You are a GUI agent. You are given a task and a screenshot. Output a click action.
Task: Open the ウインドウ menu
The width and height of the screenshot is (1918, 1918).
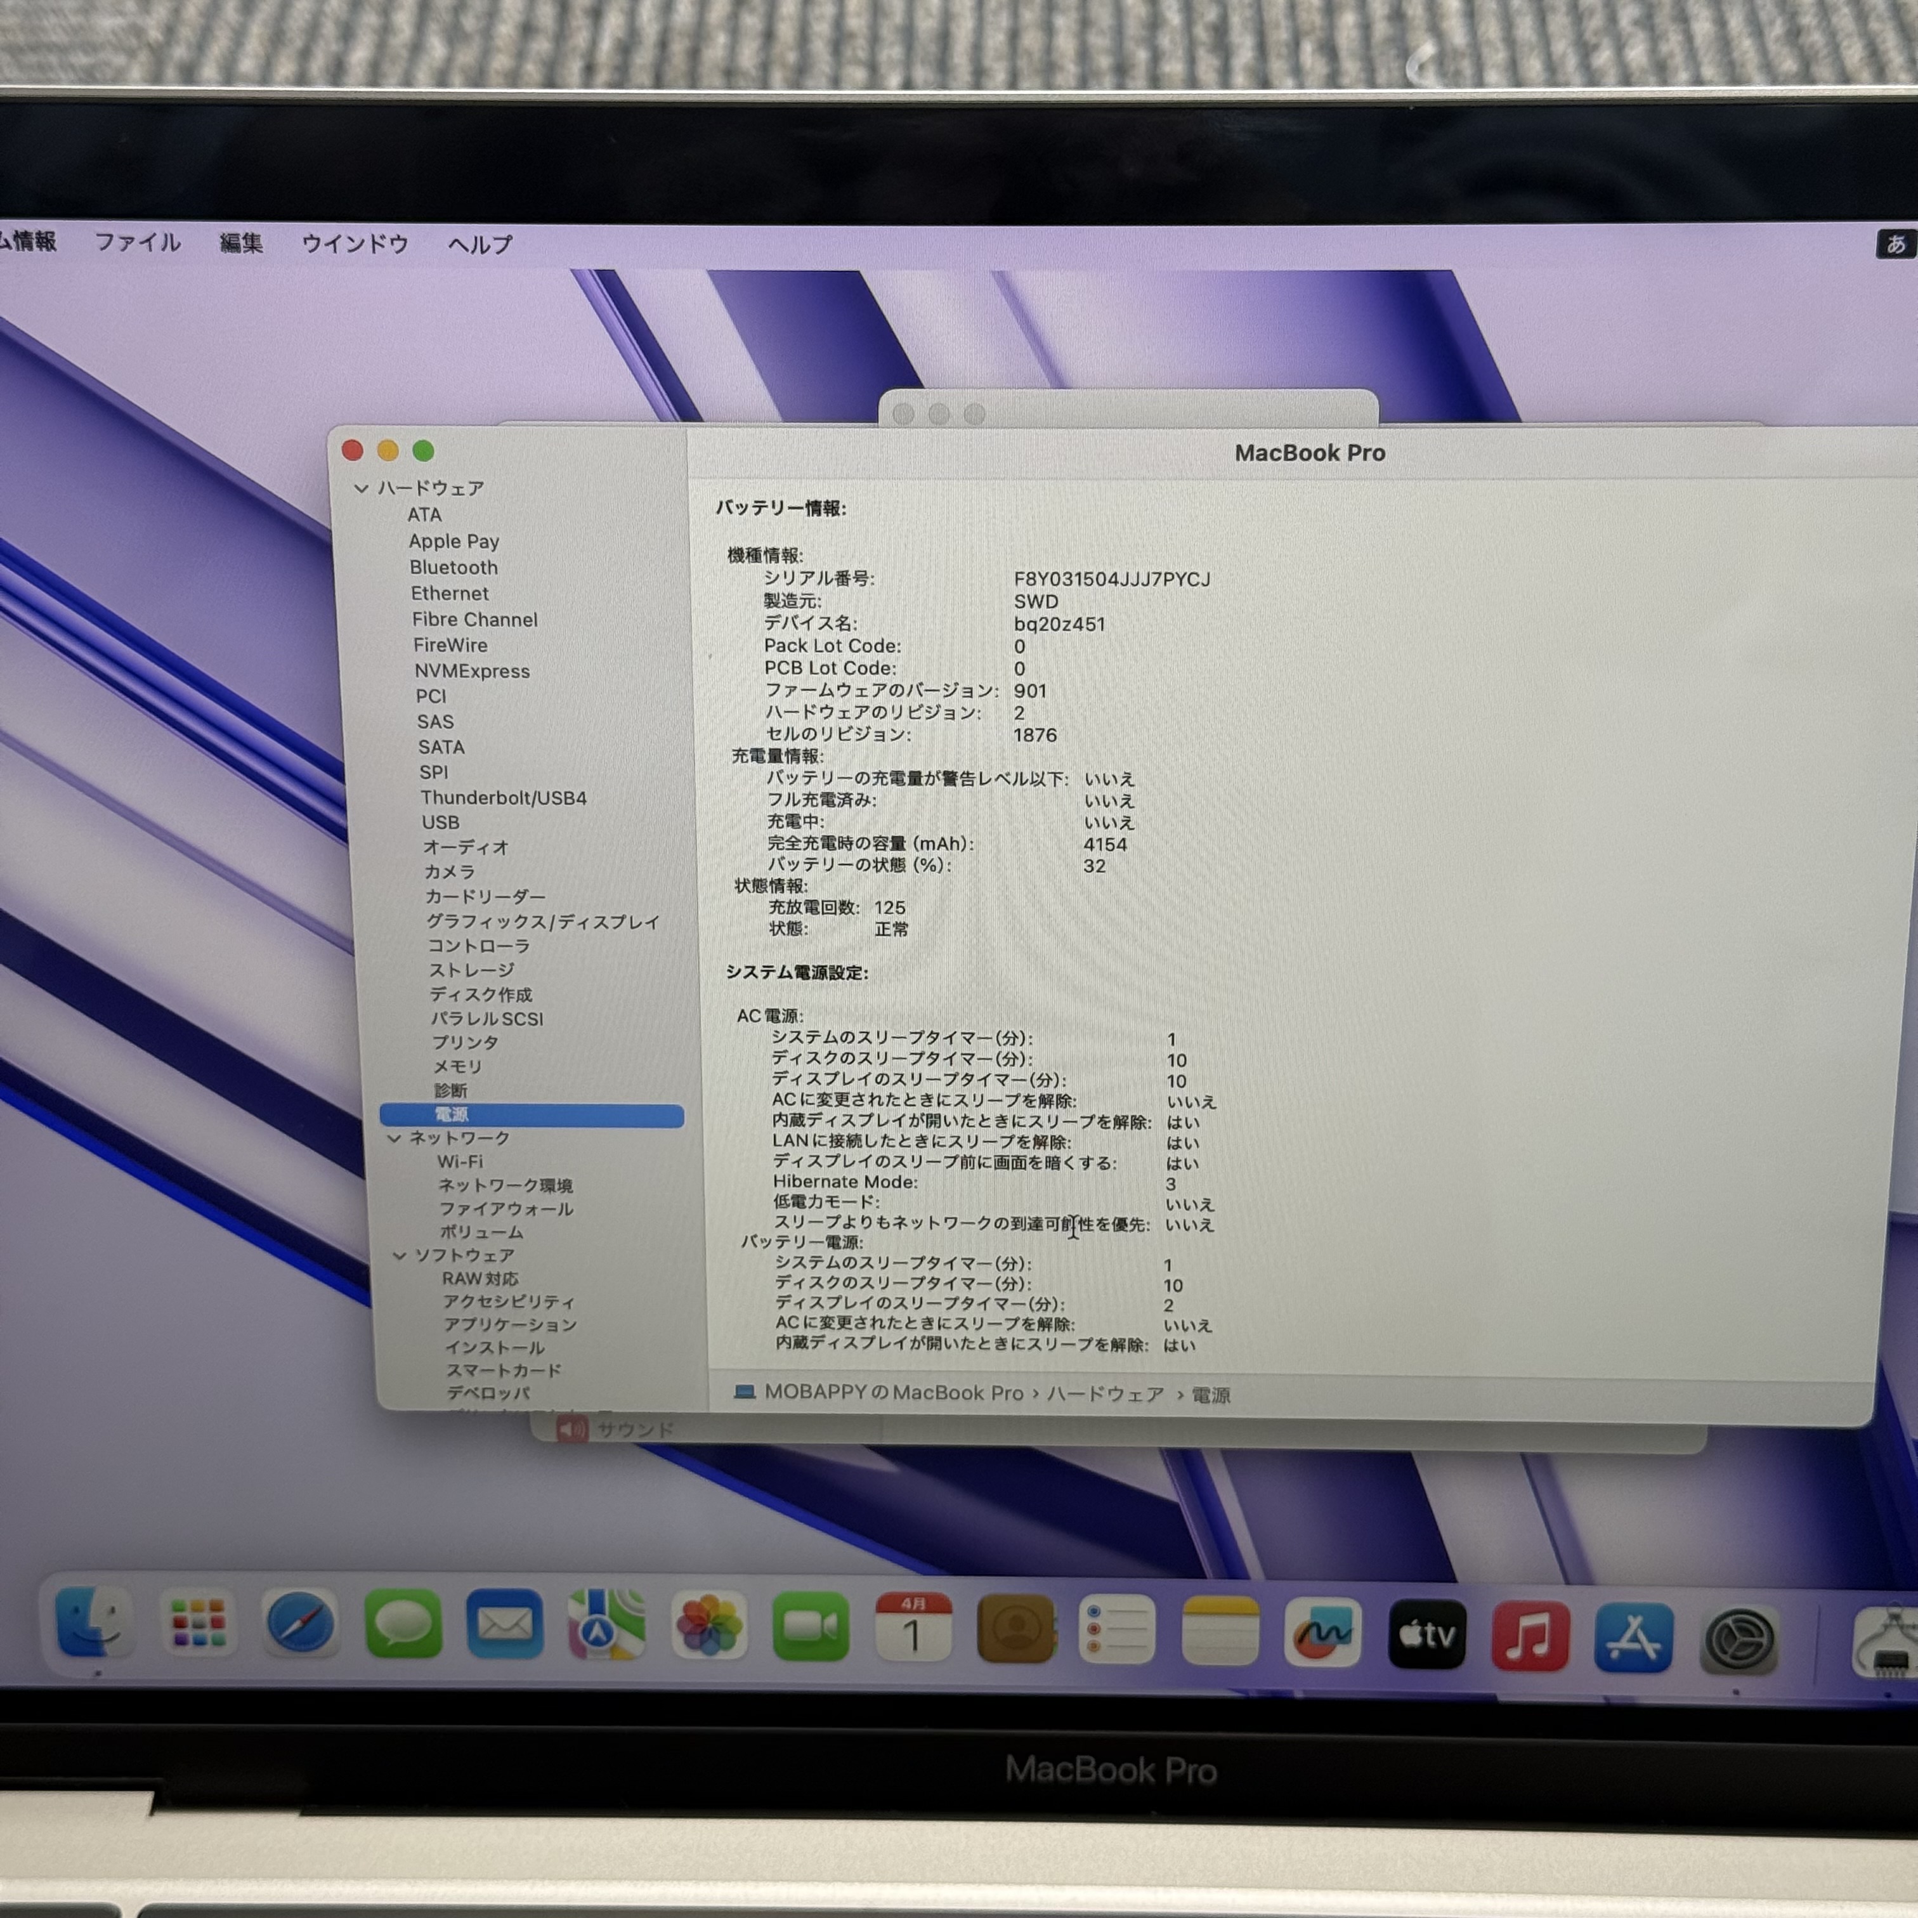pos(355,243)
